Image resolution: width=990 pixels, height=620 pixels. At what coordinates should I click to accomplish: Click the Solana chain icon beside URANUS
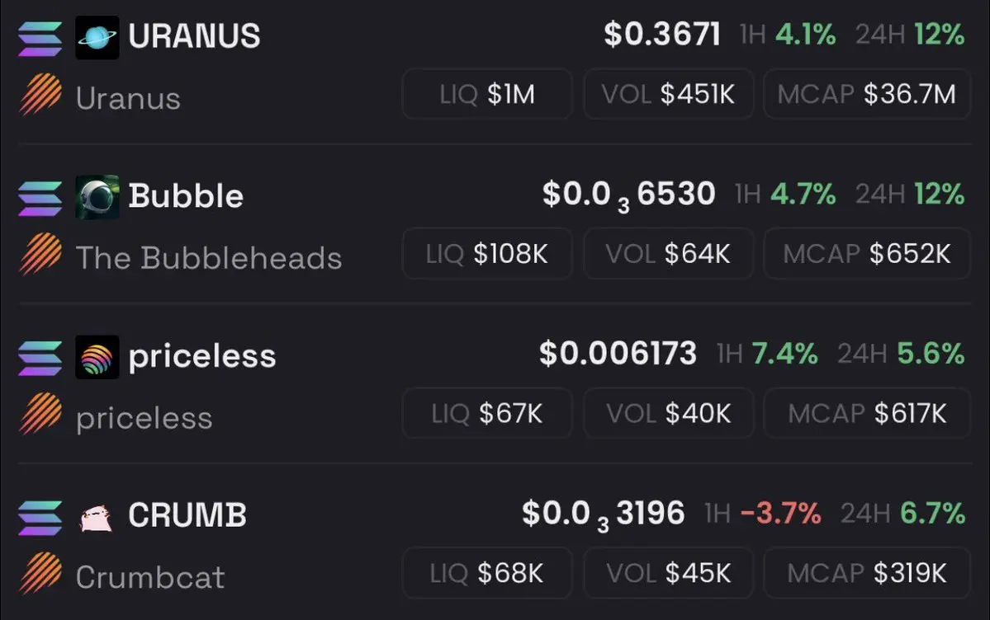pos(40,39)
